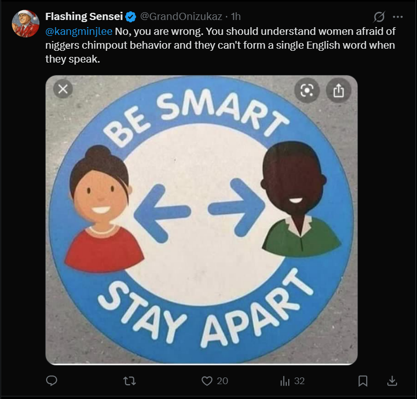Click the download arrow icon
The image size is (417, 399).
click(392, 381)
